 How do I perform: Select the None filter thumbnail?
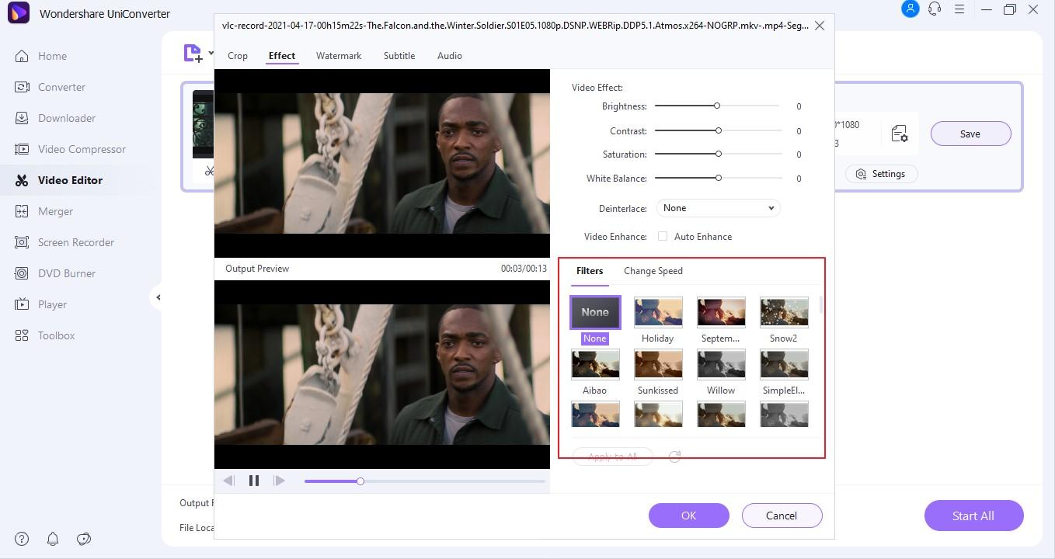click(595, 312)
